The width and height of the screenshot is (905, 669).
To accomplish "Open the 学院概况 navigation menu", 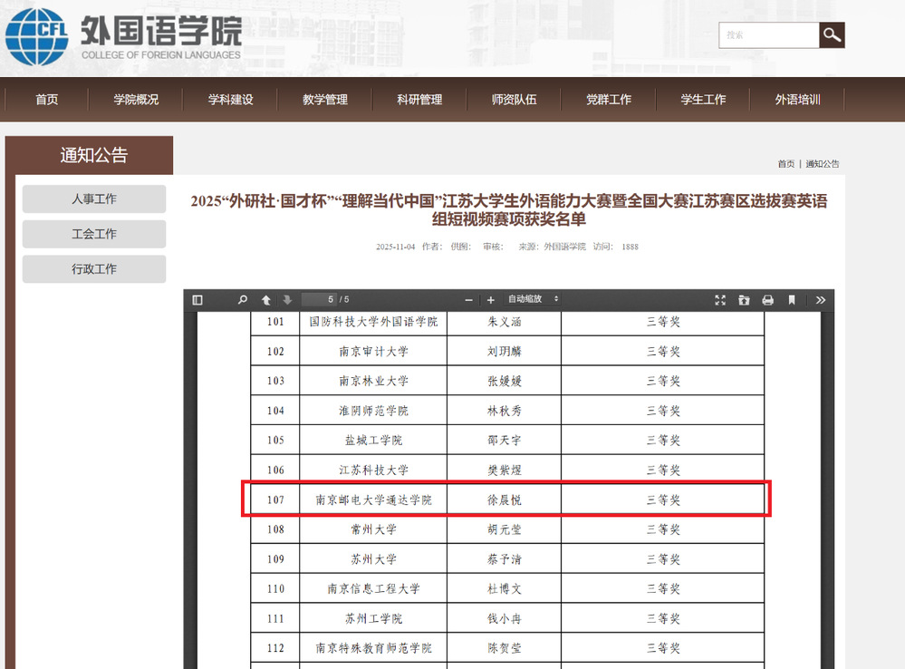I will click(136, 100).
